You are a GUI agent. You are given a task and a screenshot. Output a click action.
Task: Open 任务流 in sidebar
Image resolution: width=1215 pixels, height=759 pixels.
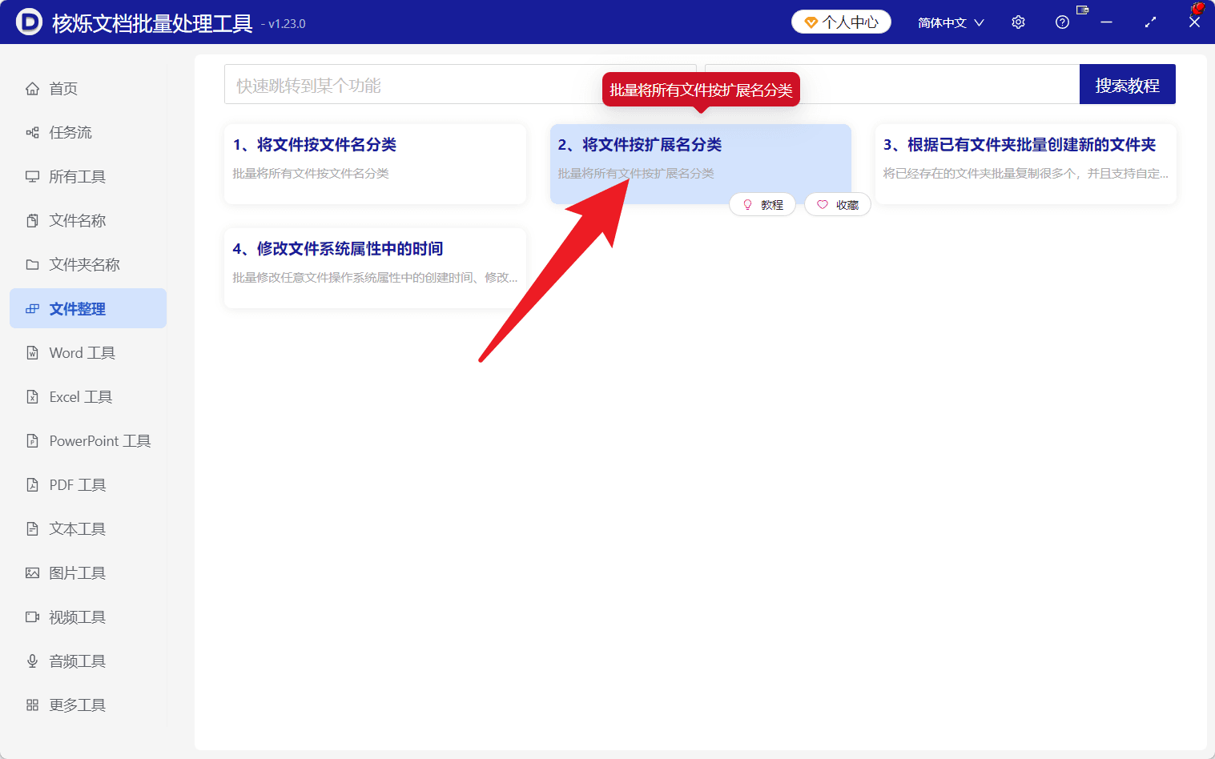tap(88, 133)
